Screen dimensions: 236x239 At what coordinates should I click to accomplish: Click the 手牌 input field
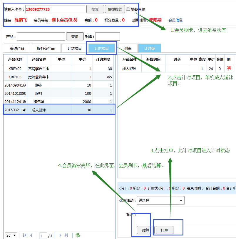coord(107,36)
